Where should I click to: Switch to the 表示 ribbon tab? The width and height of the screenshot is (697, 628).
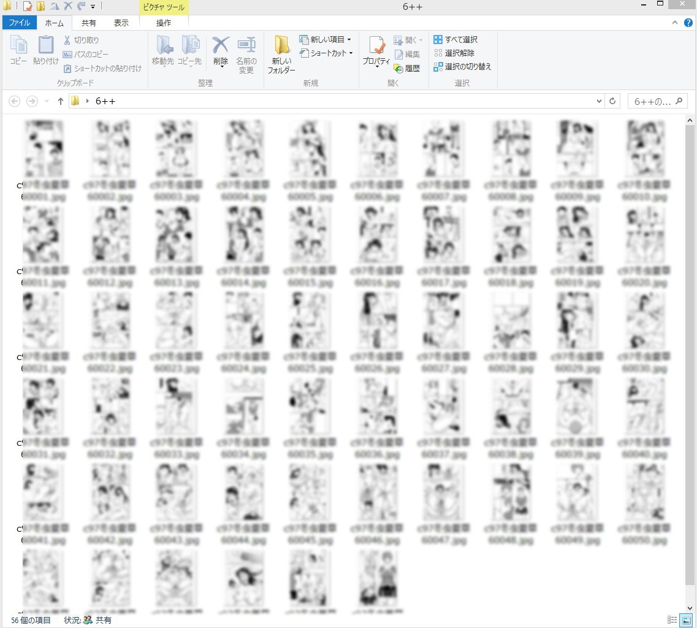(x=121, y=23)
